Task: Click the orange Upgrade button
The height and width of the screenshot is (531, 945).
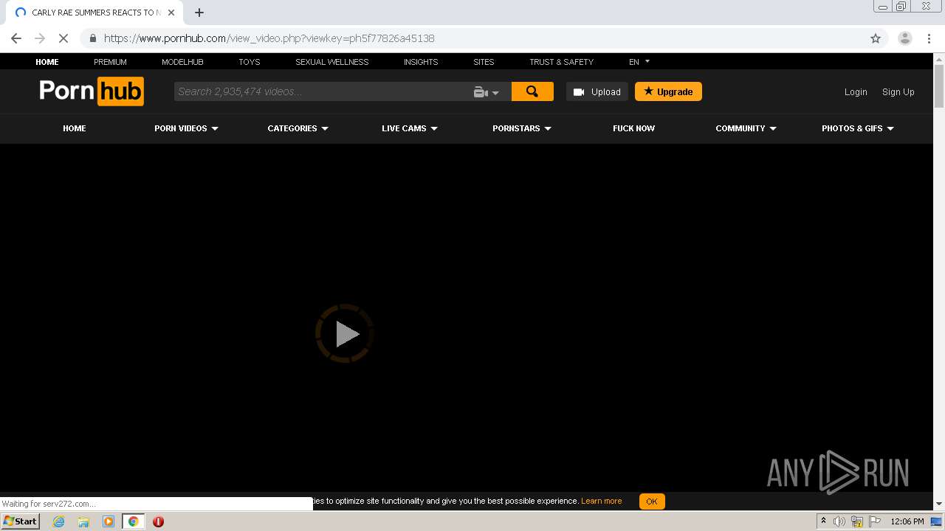Action: 668,91
